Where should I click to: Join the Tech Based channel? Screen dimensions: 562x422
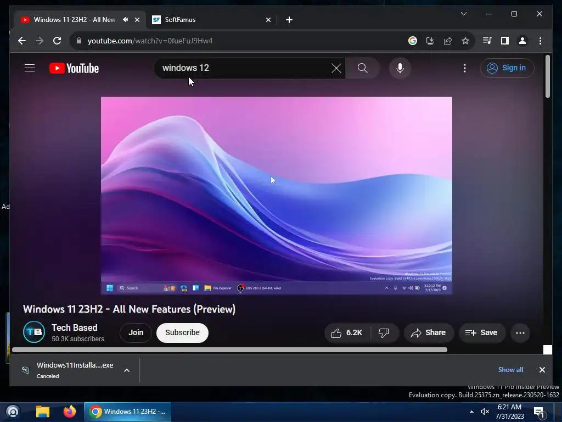(136, 332)
